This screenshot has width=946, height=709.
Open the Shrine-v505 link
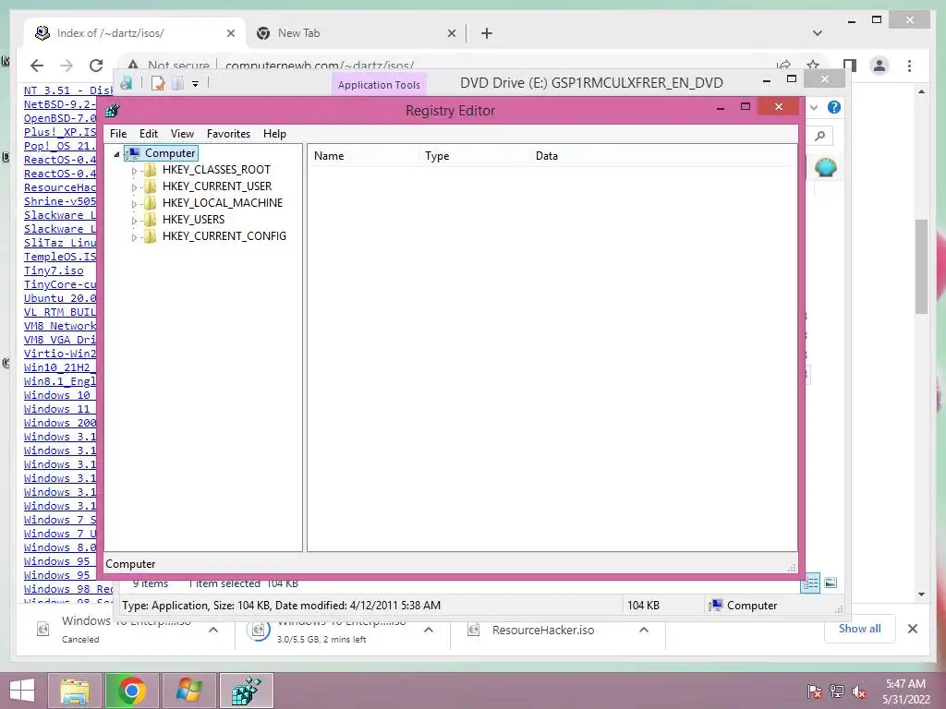60,201
